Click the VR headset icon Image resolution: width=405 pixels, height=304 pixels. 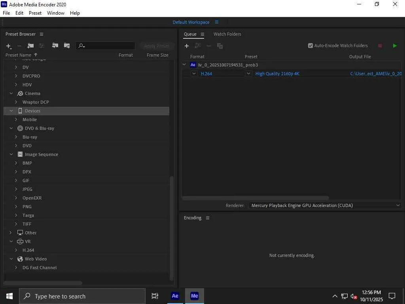[20, 241]
